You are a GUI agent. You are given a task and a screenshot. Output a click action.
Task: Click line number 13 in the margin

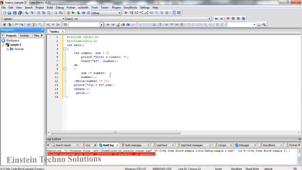coord(56,85)
